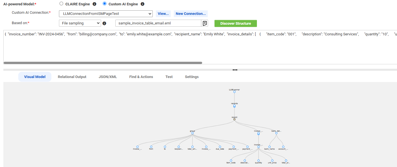Screen dimensions: 397x167
Task: Switch to the Visual Model tab
Action: (35, 77)
